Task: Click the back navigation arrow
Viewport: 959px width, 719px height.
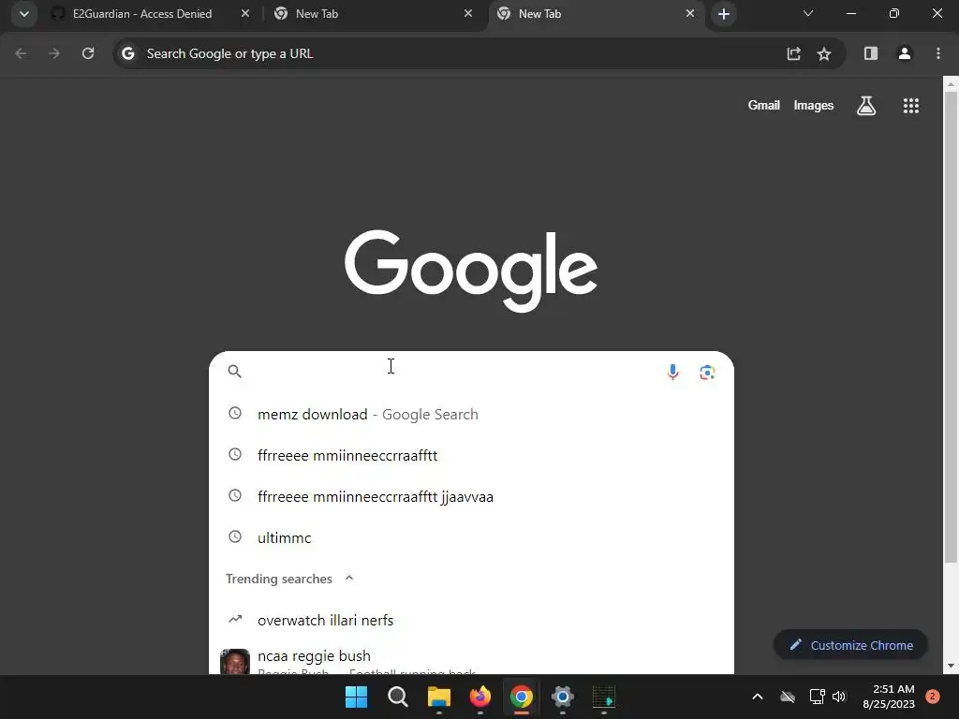Action: [x=21, y=53]
